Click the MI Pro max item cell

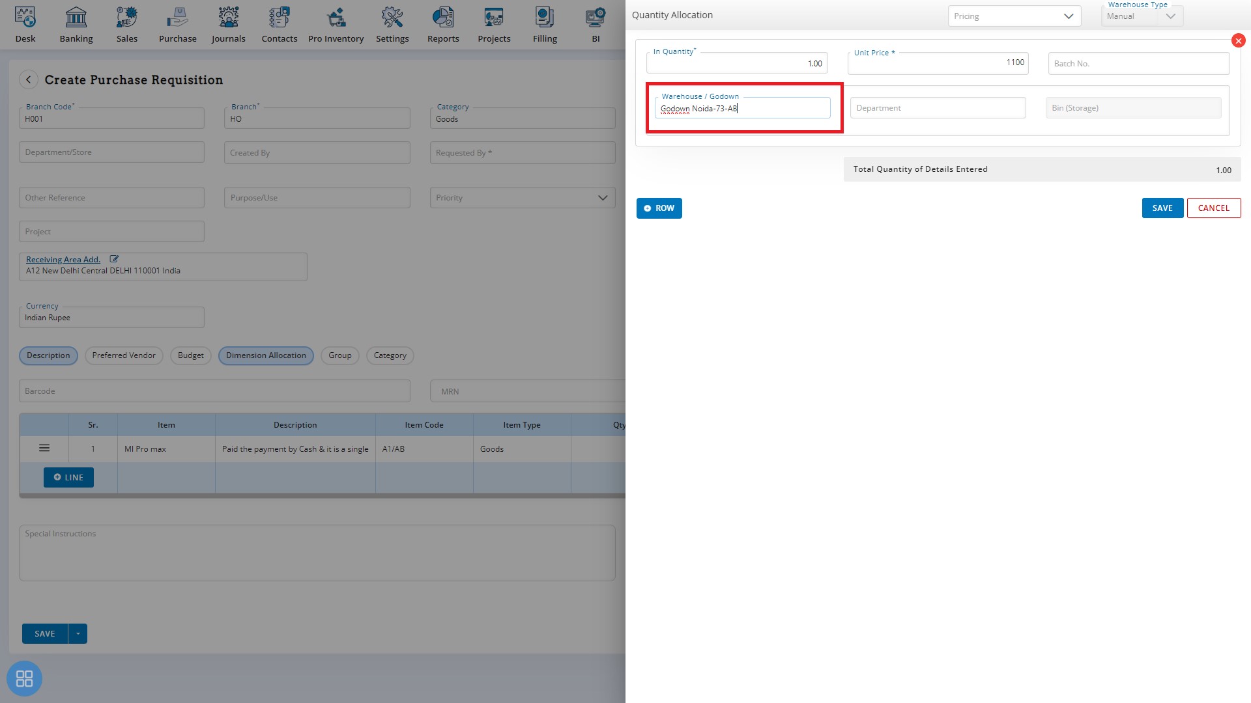[166, 449]
